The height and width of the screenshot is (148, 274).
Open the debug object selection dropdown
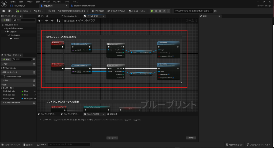193,11
